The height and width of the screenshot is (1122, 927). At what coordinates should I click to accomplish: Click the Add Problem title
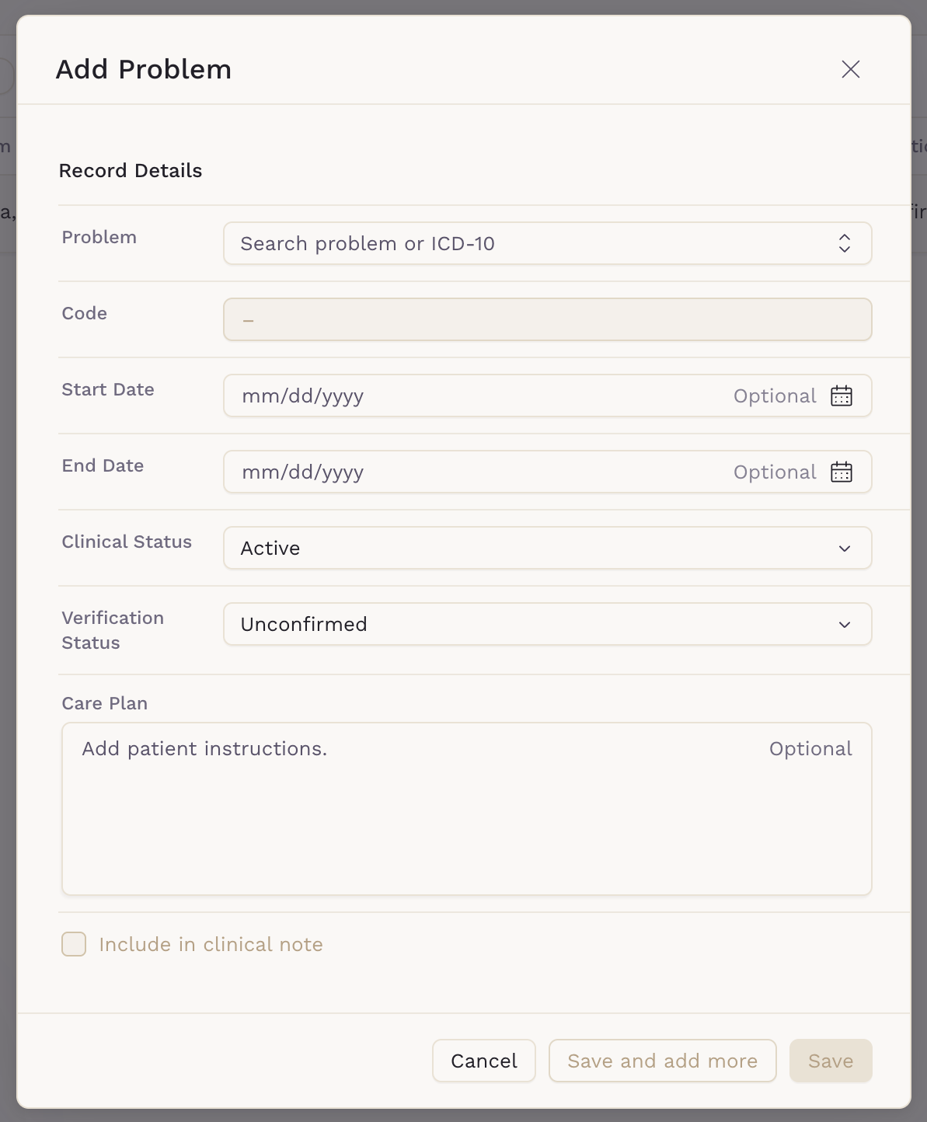(144, 69)
